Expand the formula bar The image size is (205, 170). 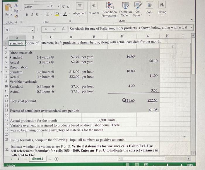(191, 27)
